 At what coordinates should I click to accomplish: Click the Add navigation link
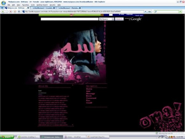pos(88,91)
